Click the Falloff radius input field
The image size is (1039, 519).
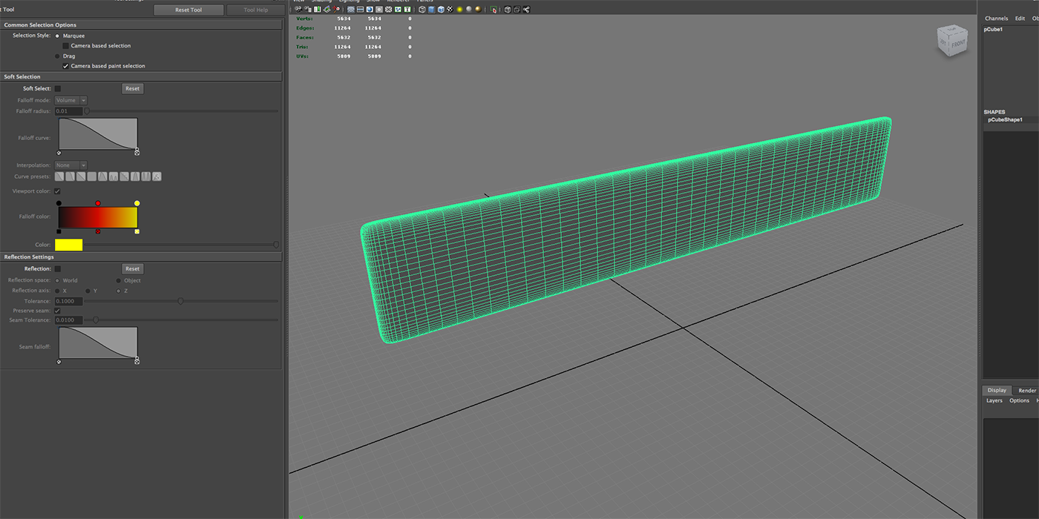pyautogui.click(x=68, y=111)
